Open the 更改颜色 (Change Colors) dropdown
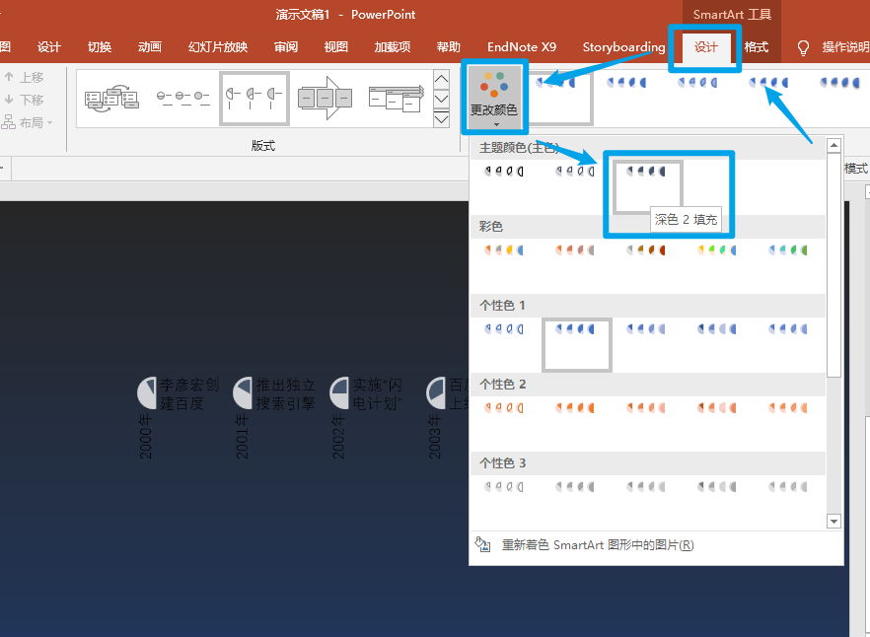 [494, 97]
